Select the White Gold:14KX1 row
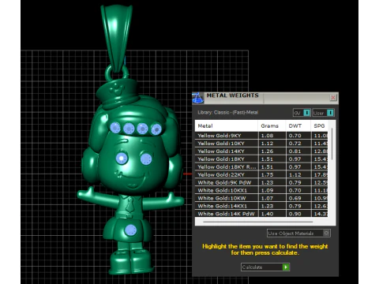The width and height of the screenshot is (379, 284). pos(261,206)
